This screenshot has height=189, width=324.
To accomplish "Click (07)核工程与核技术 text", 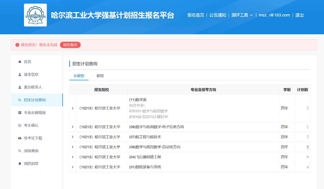I will (145, 137).
